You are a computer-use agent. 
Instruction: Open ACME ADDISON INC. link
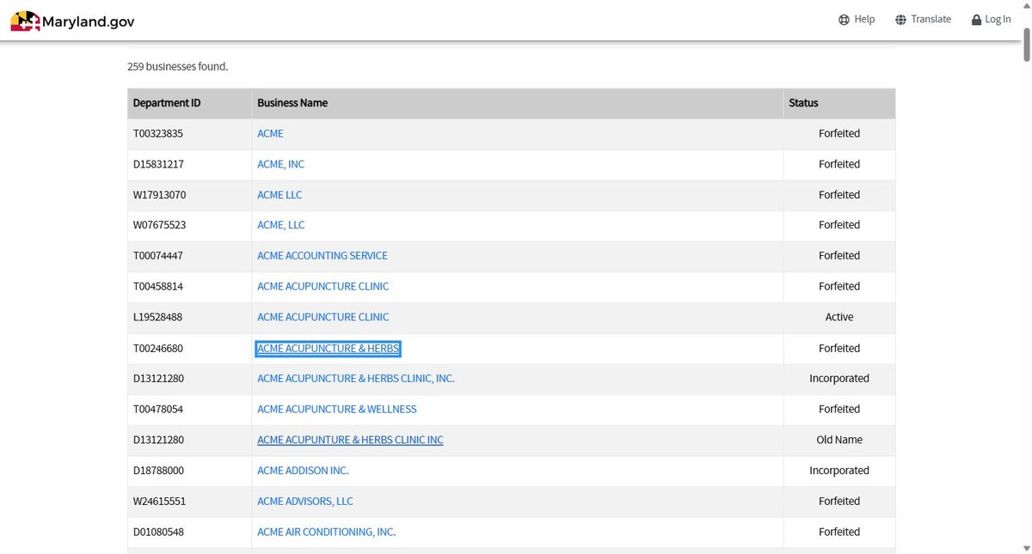coord(303,471)
